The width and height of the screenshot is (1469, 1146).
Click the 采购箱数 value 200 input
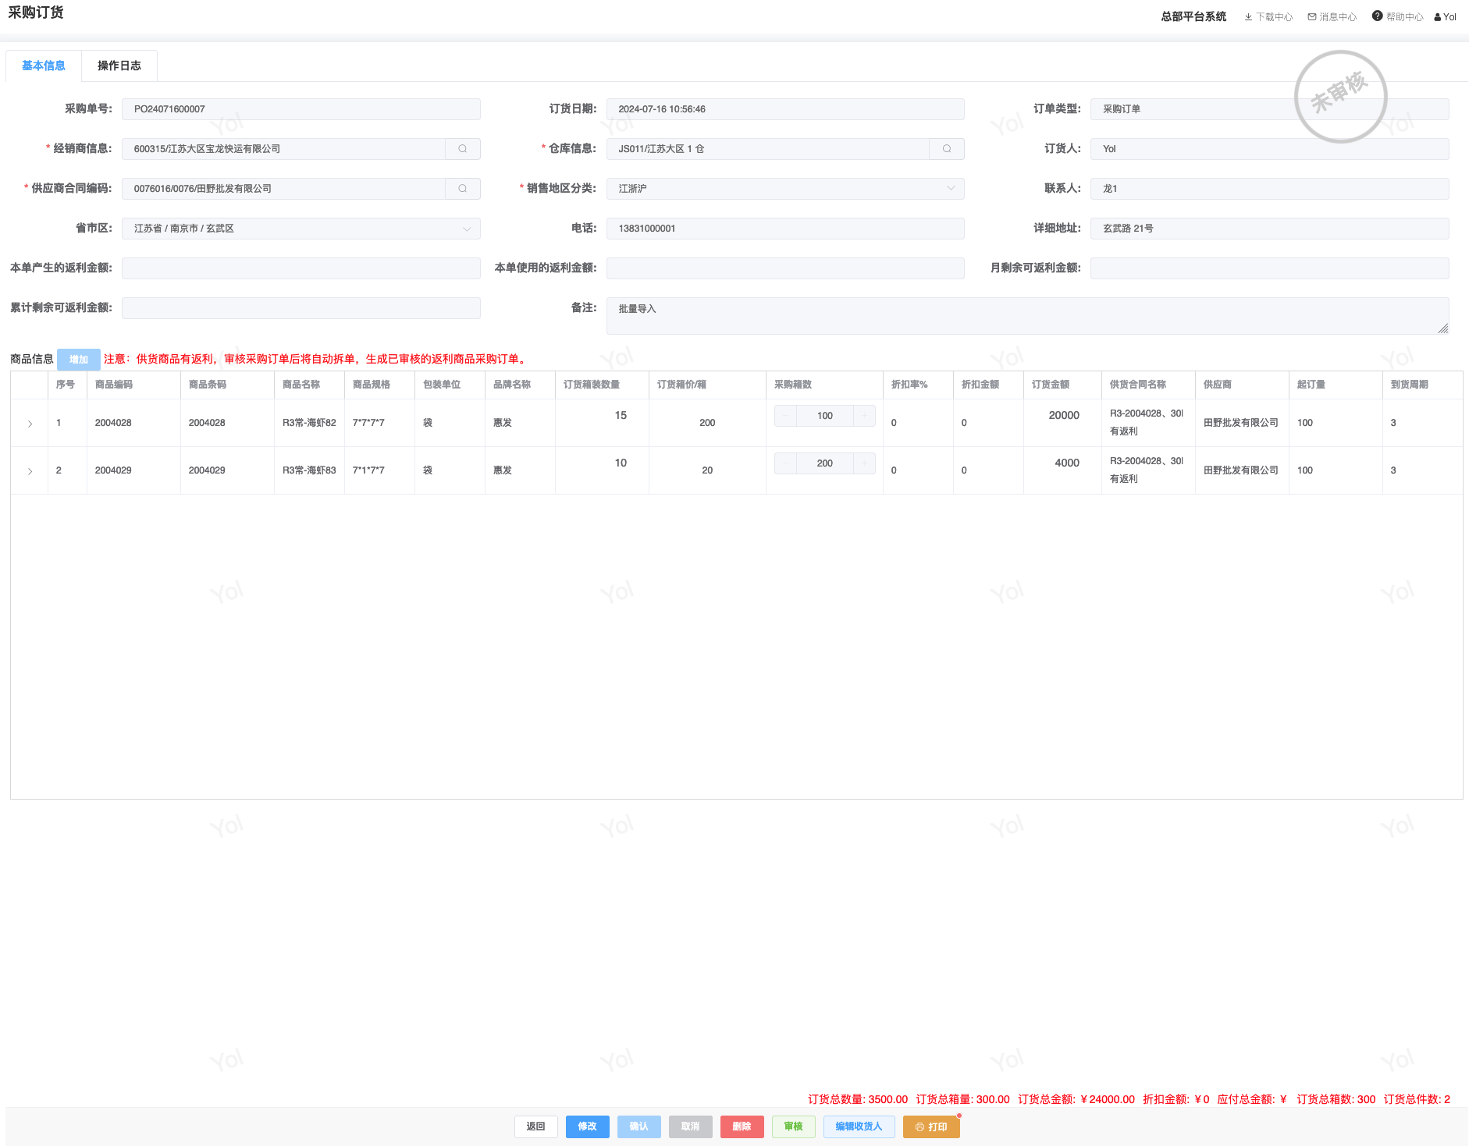click(x=825, y=463)
